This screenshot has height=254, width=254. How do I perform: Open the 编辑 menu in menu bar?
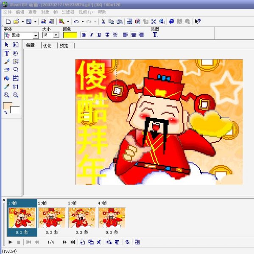tap(20, 12)
